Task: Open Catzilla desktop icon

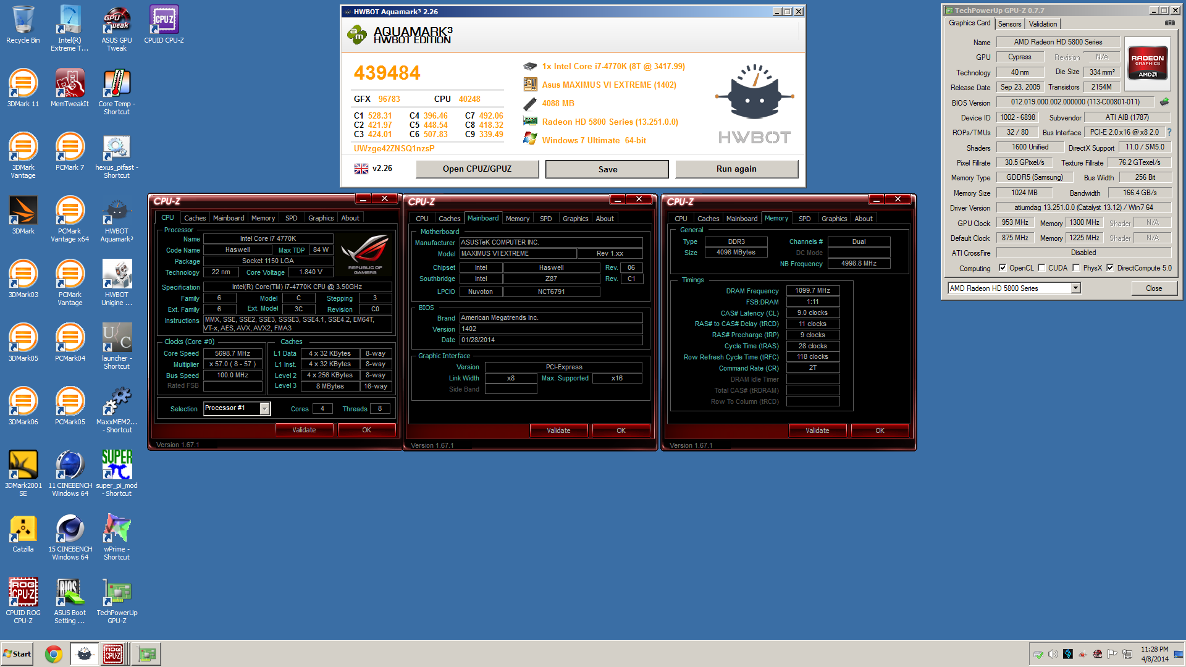Action: tap(23, 534)
